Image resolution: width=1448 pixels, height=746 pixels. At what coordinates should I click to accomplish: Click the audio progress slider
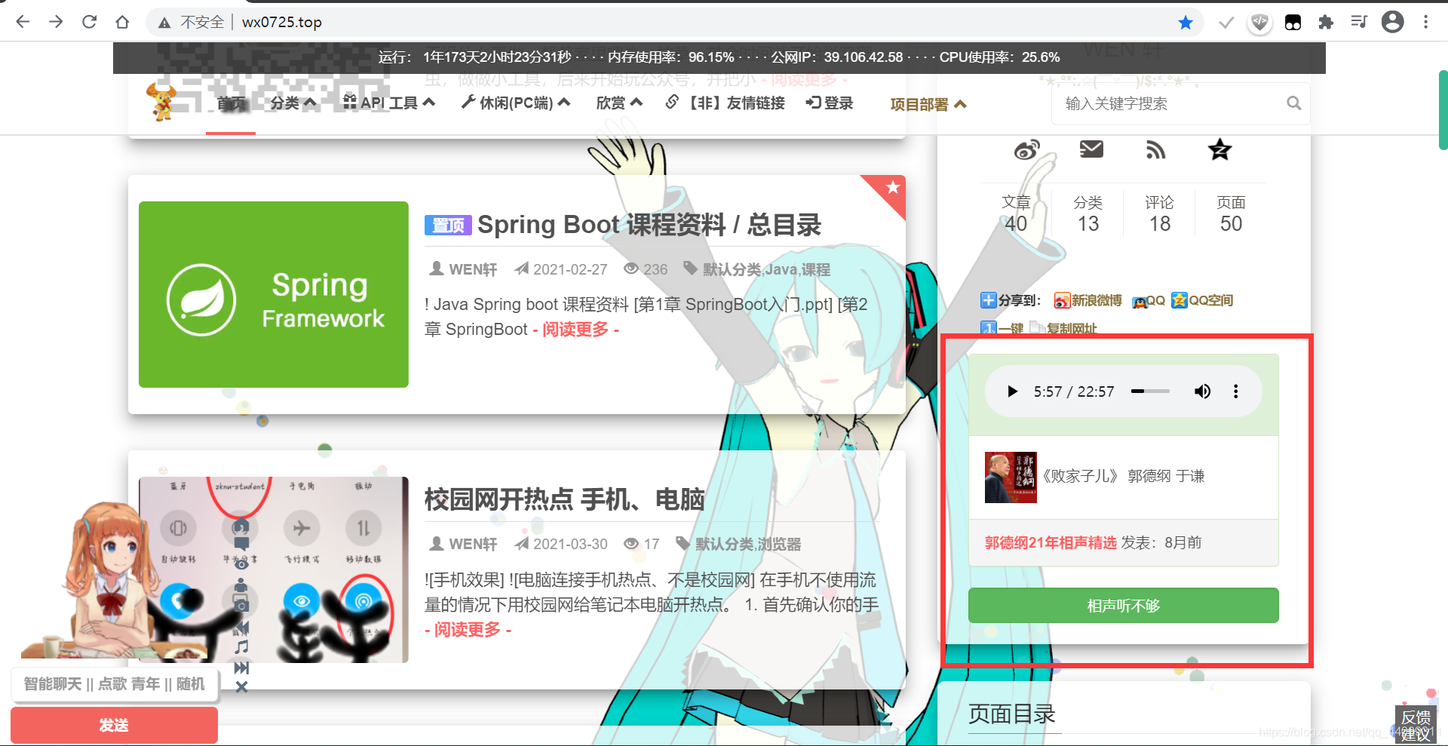(1150, 391)
